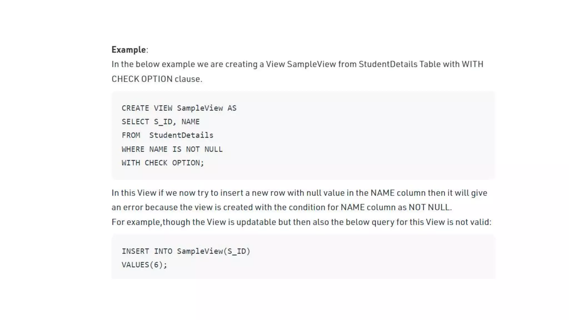This screenshot has width=569, height=320.
Task: Click "NOT NULL." ending the explanation paragraph
Action: coord(430,207)
